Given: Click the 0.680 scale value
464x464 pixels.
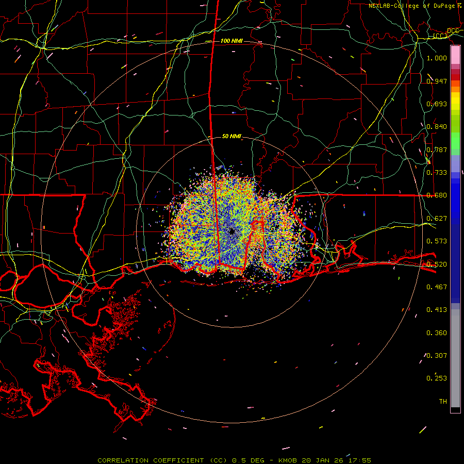Looking at the screenshot, I should pos(437,195).
